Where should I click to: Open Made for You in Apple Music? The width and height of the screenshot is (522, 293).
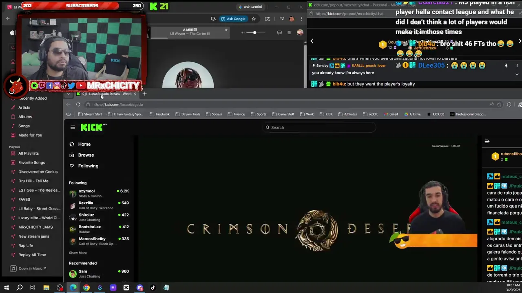(30, 135)
